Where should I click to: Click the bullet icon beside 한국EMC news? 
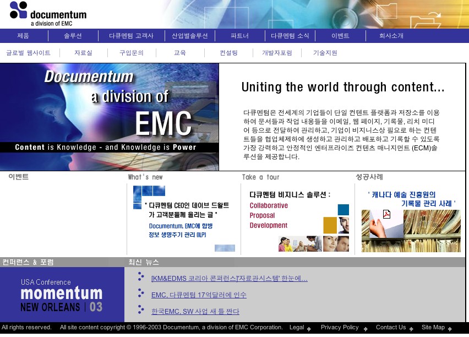140,309
